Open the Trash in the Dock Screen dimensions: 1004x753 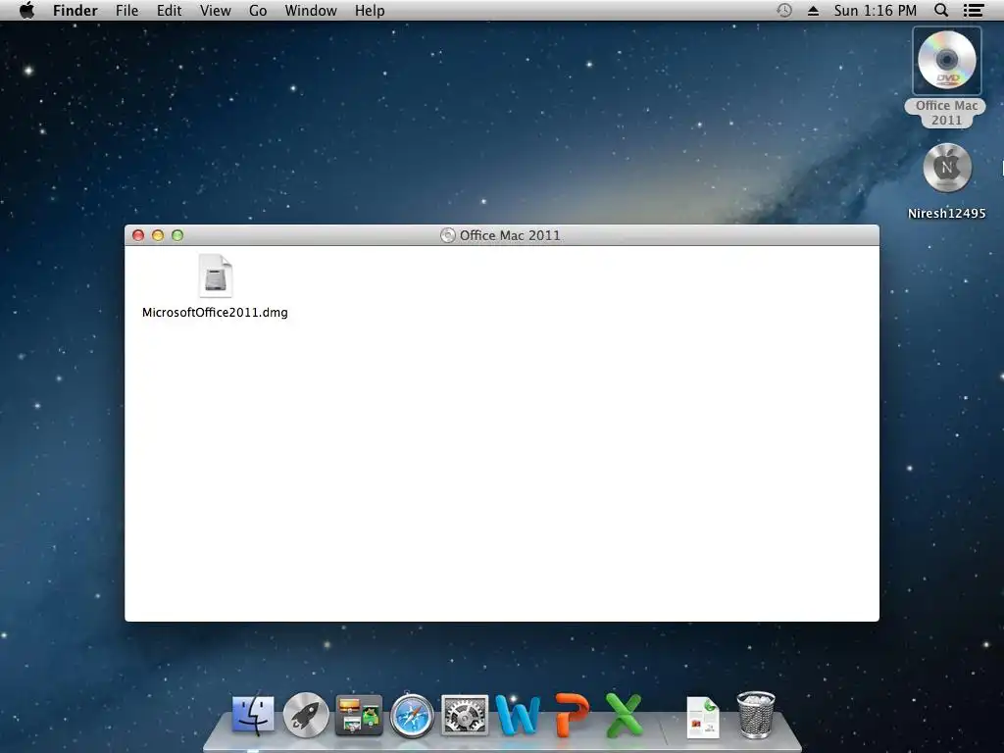pyautogui.click(x=756, y=715)
